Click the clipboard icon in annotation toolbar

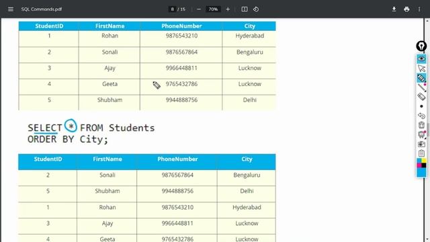421,153
